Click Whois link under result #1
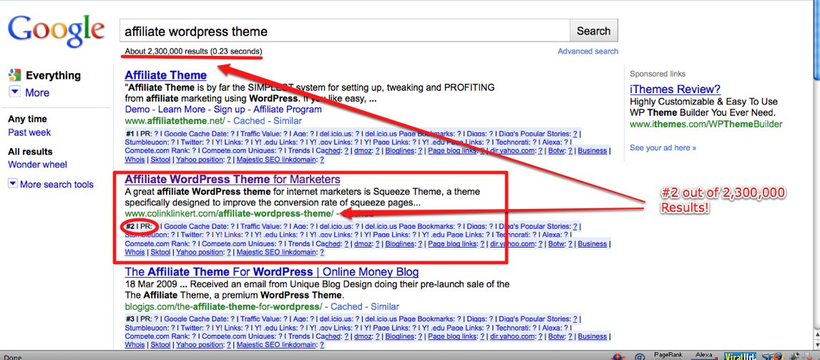Viewport: 820px width, 360px height. 135,160
